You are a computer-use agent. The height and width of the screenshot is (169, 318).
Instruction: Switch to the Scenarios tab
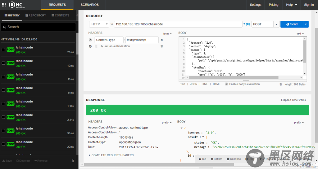(90, 5)
